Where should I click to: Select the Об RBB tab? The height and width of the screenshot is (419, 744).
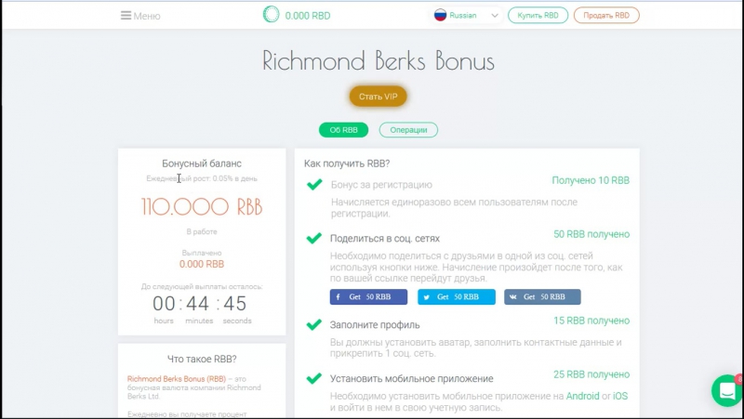pyautogui.click(x=343, y=130)
